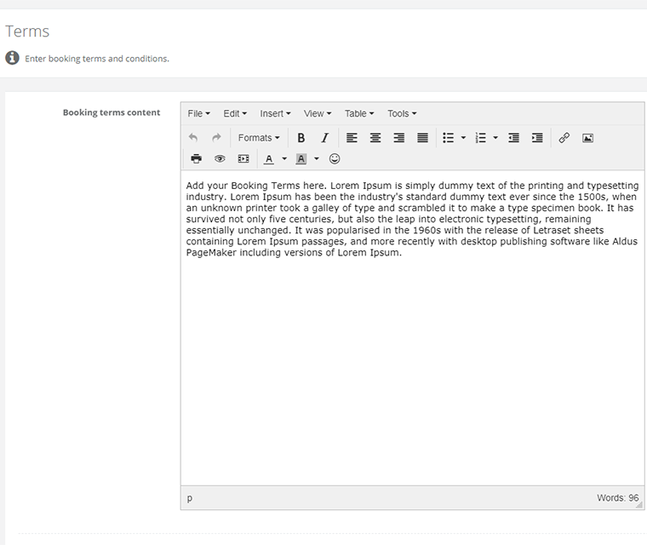Screen dimensions: 647x545
Task: Click the editor resize handle corner
Action: pyautogui.click(x=639, y=504)
